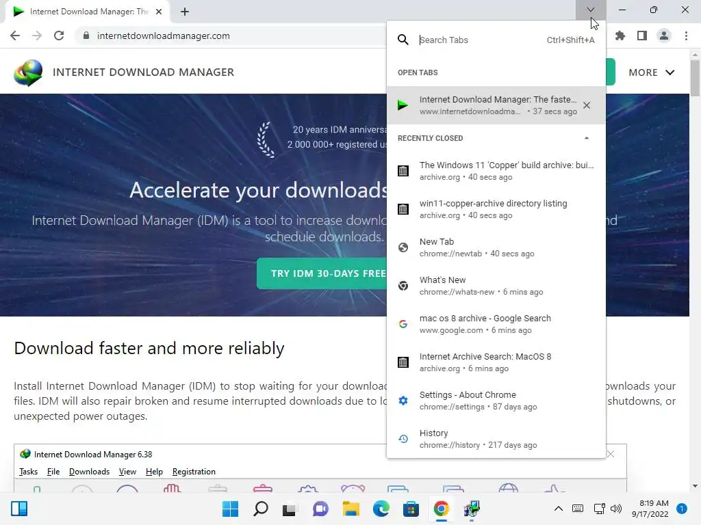701x525 pixels.
Task: Open Internet Download Manager taskbar icon
Action: pos(472,509)
